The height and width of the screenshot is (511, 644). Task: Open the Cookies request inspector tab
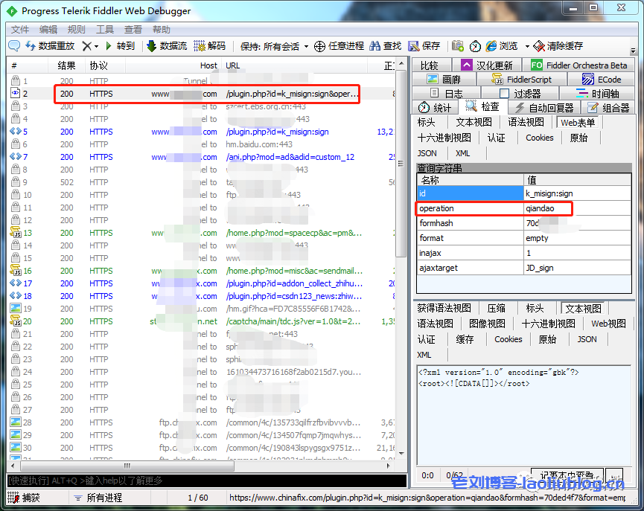click(539, 138)
